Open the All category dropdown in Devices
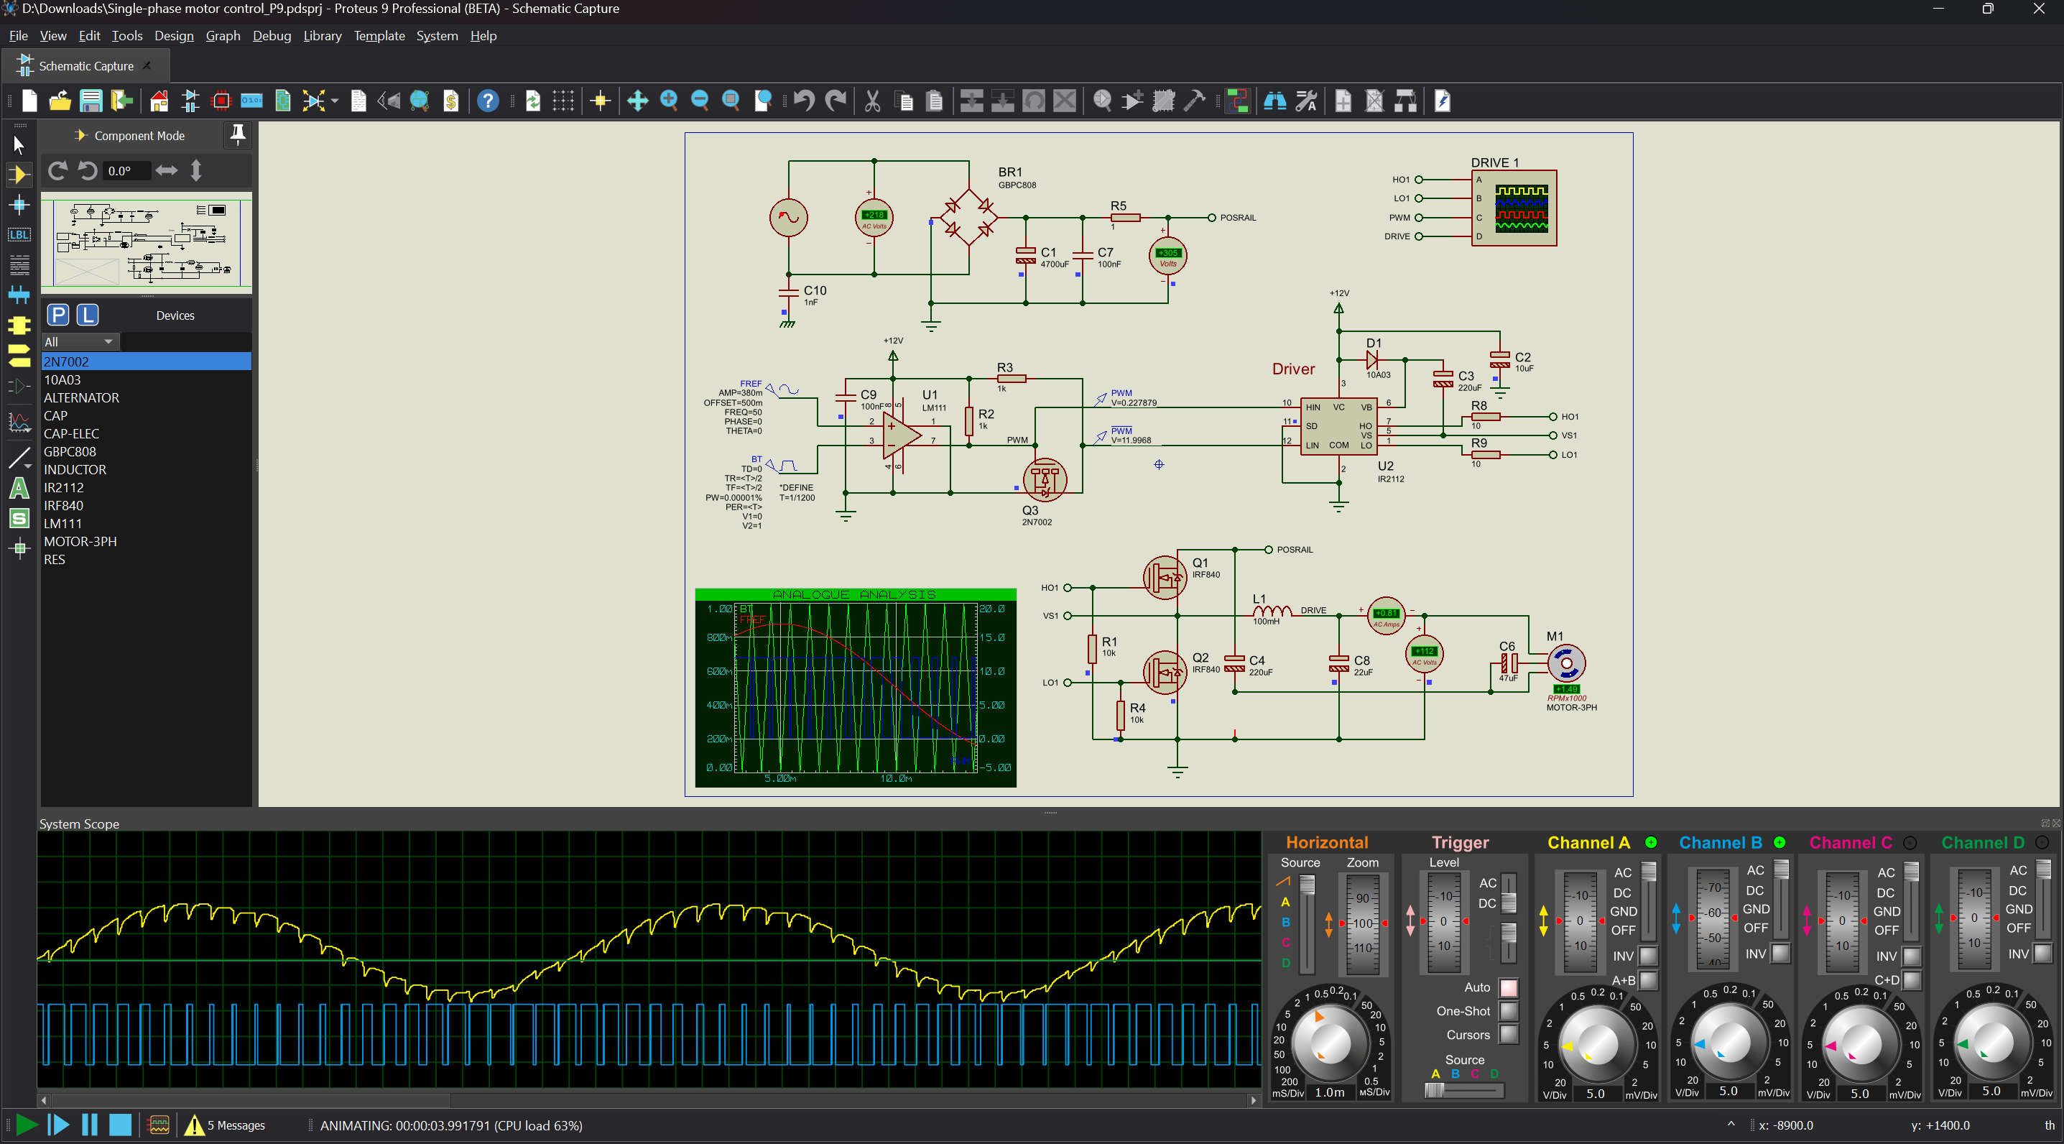Image resolution: width=2064 pixels, height=1144 pixels. (80, 342)
